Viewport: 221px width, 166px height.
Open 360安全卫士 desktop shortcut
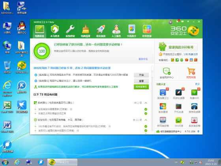22,67
